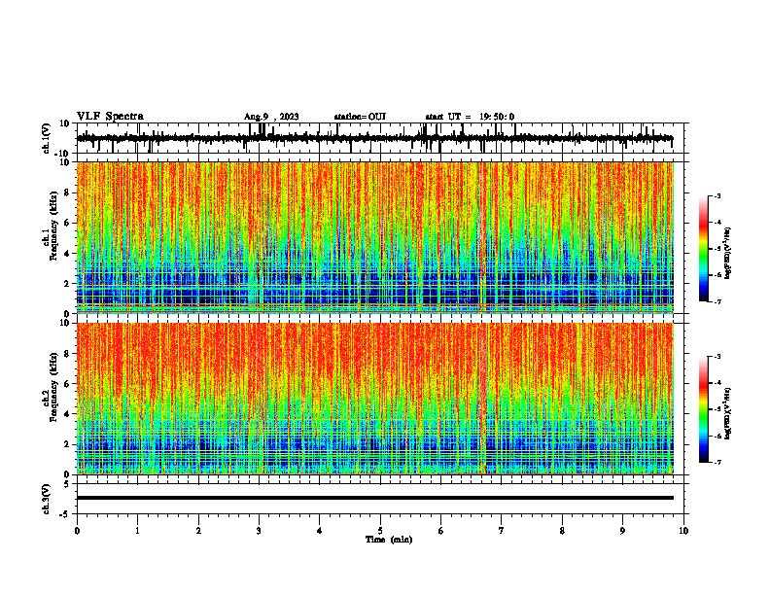Viewport: 770px width, 595px height.
Task: Click the ch.3(V) axis label
Action: 47,499
